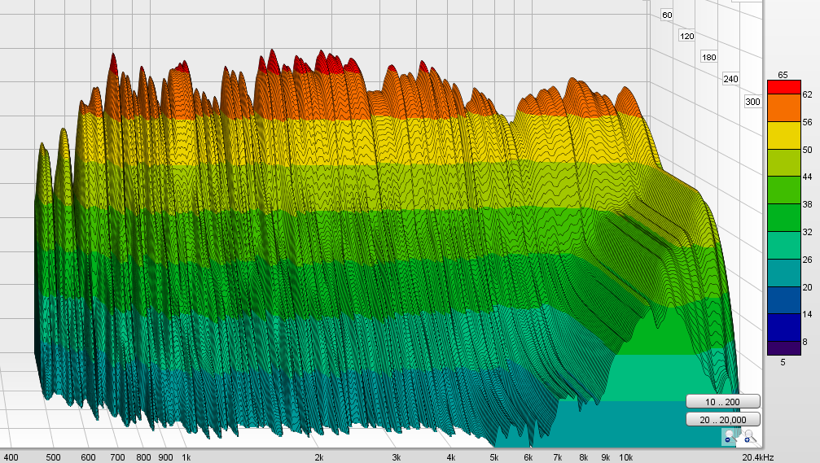Click the 300 time axis label

[752, 102]
